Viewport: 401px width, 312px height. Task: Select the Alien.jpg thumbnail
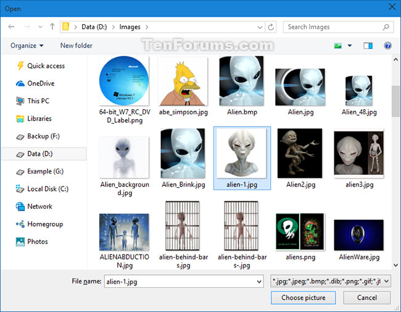tap(300, 87)
